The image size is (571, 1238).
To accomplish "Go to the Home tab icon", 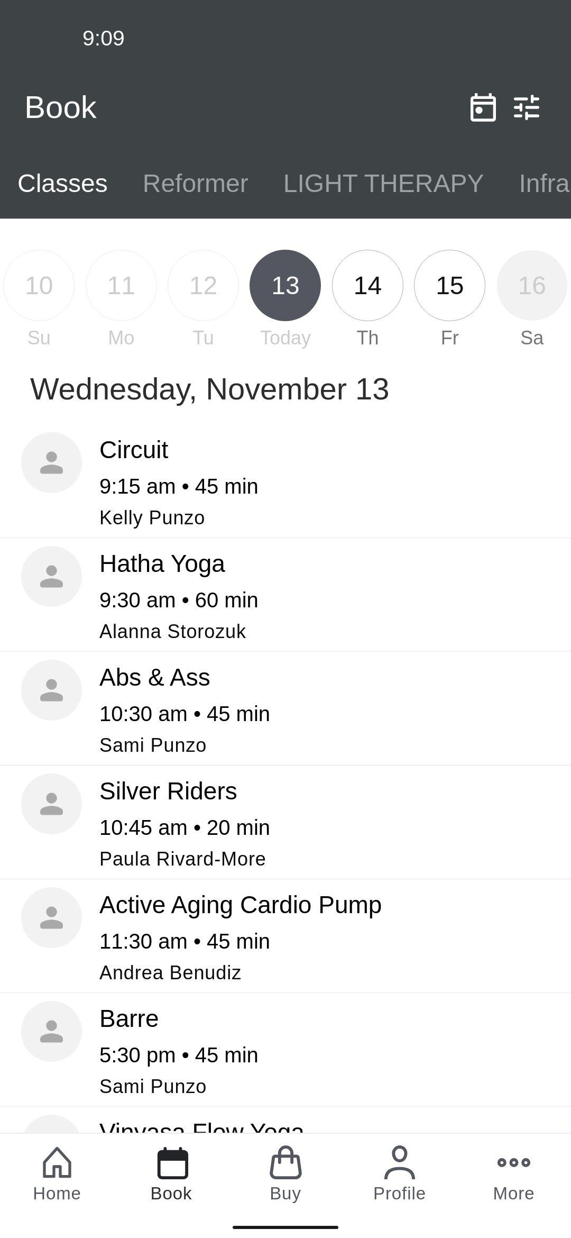I will (57, 1163).
